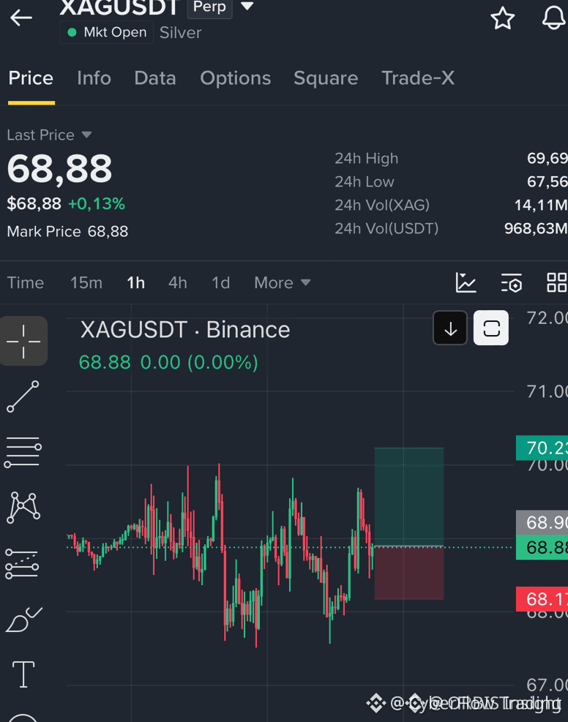Click the 24h Vol(XAG) label
Screen dimensions: 568x722
(x=382, y=205)
